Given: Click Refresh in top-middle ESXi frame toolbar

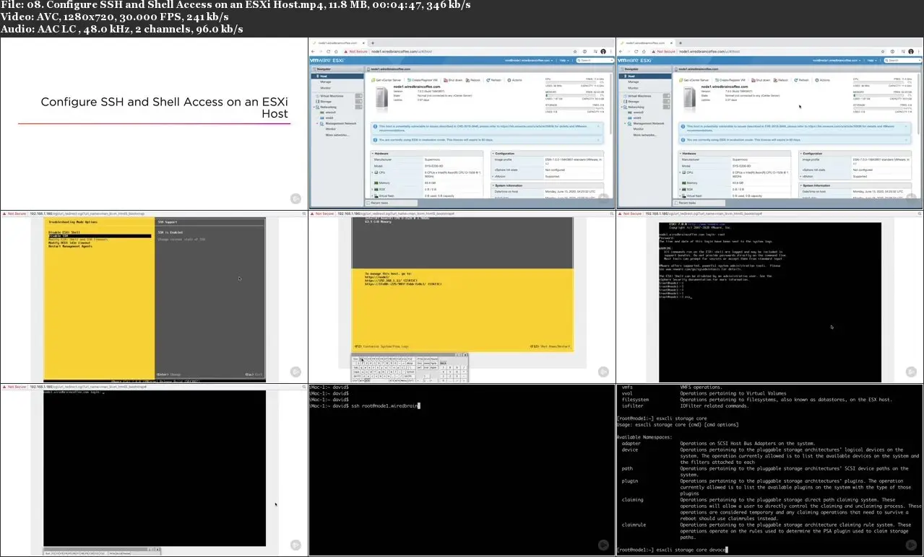Looking at the screenshot, I should point(494,80).
